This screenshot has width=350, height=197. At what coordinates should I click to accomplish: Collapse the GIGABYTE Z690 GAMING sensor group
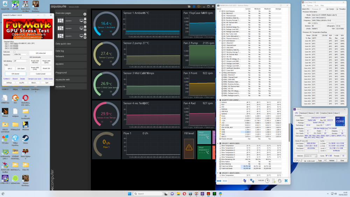(218, 100)
